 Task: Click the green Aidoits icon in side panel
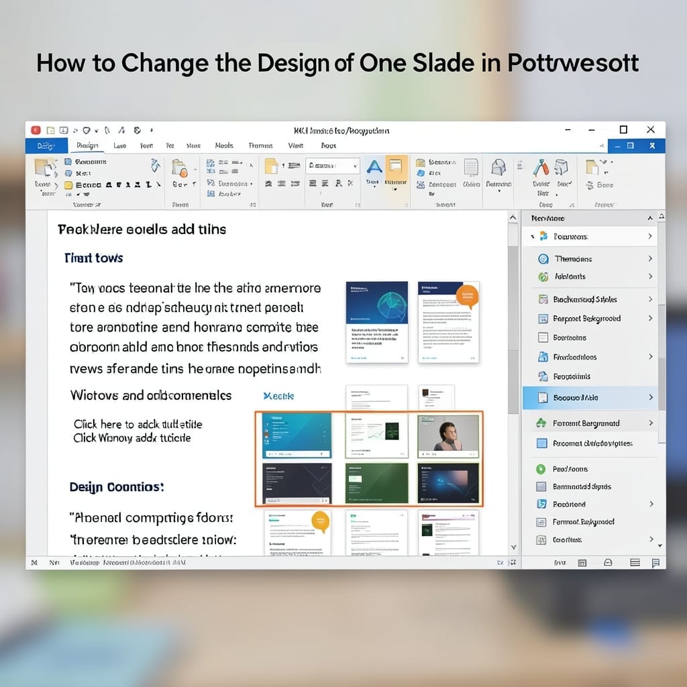click(543, 276)
